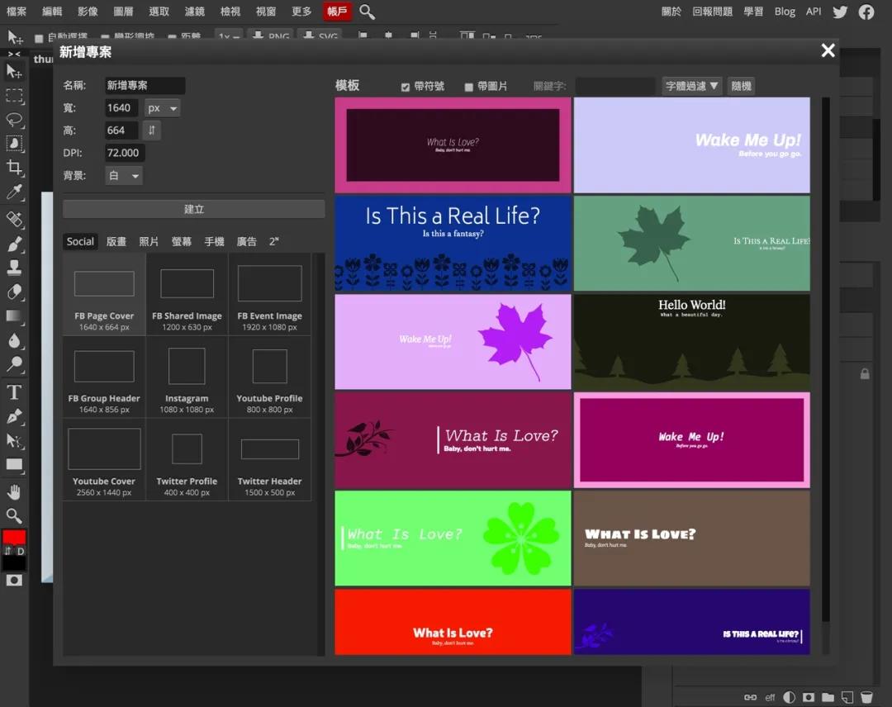Image resolution: width=892 pixels, height=707 pixels.
Task: Swap width and height values
Action: click(151, 130)
